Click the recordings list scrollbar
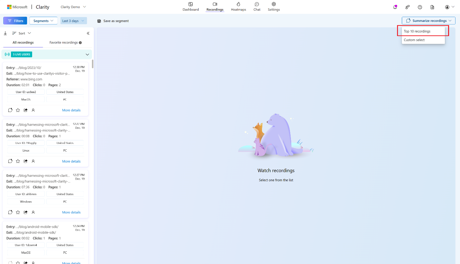The height and width of the screenshot is (264, 460). (x=93, y=64)
